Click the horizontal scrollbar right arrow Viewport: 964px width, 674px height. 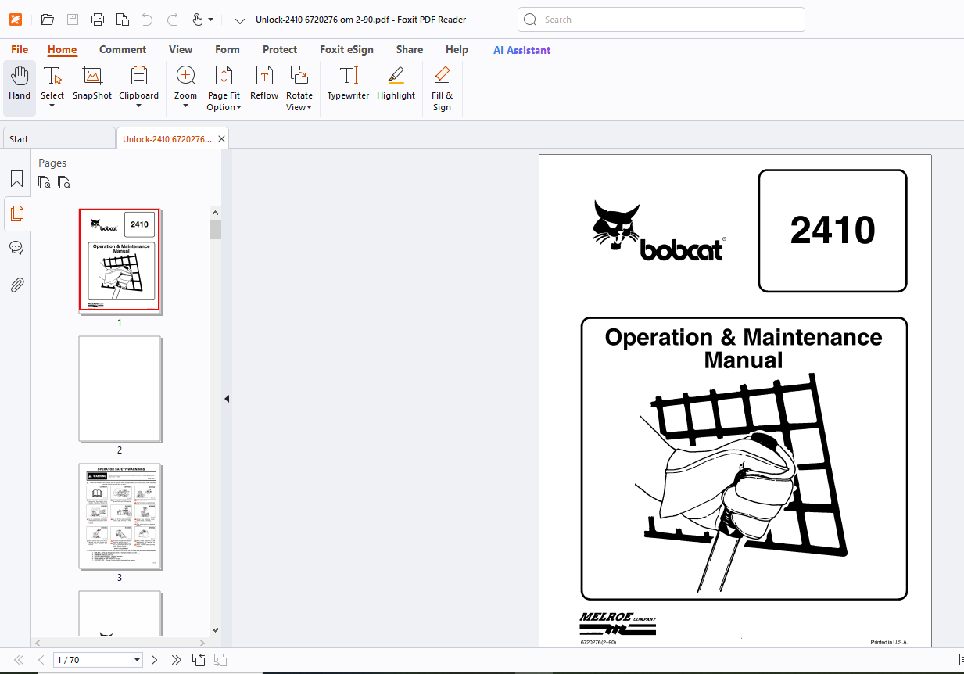click(203, 642)
